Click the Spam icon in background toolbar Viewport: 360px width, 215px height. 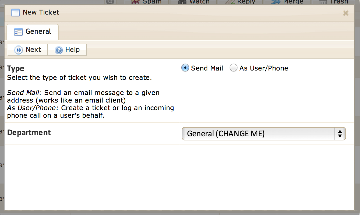point(135,2)
